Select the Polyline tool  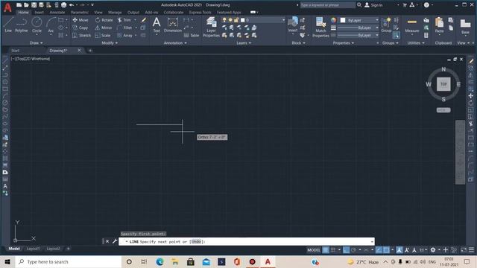(22, 25)
